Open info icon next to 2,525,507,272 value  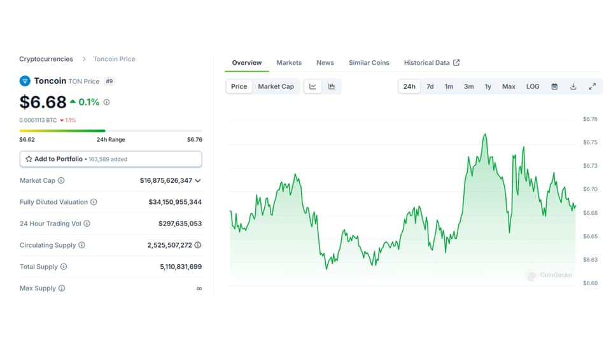(x=198, y=245)
